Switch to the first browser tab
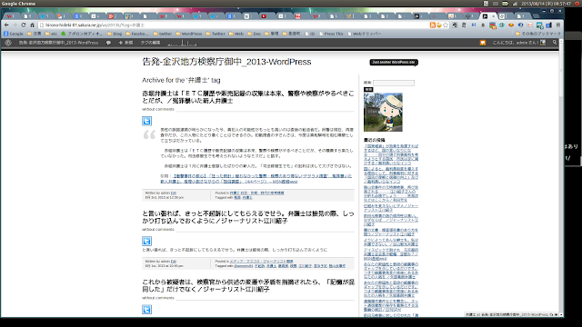 [x=10, y=16]
